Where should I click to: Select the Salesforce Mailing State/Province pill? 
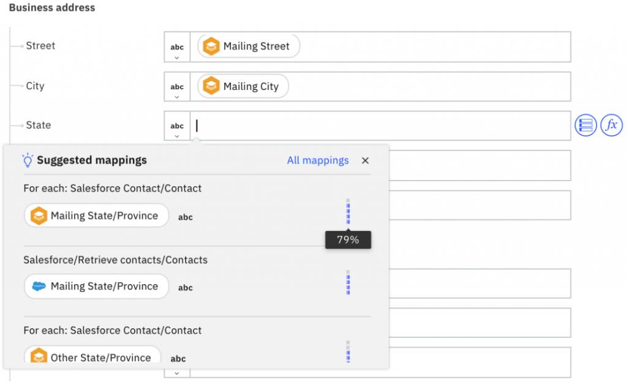(x=96, y=286)
